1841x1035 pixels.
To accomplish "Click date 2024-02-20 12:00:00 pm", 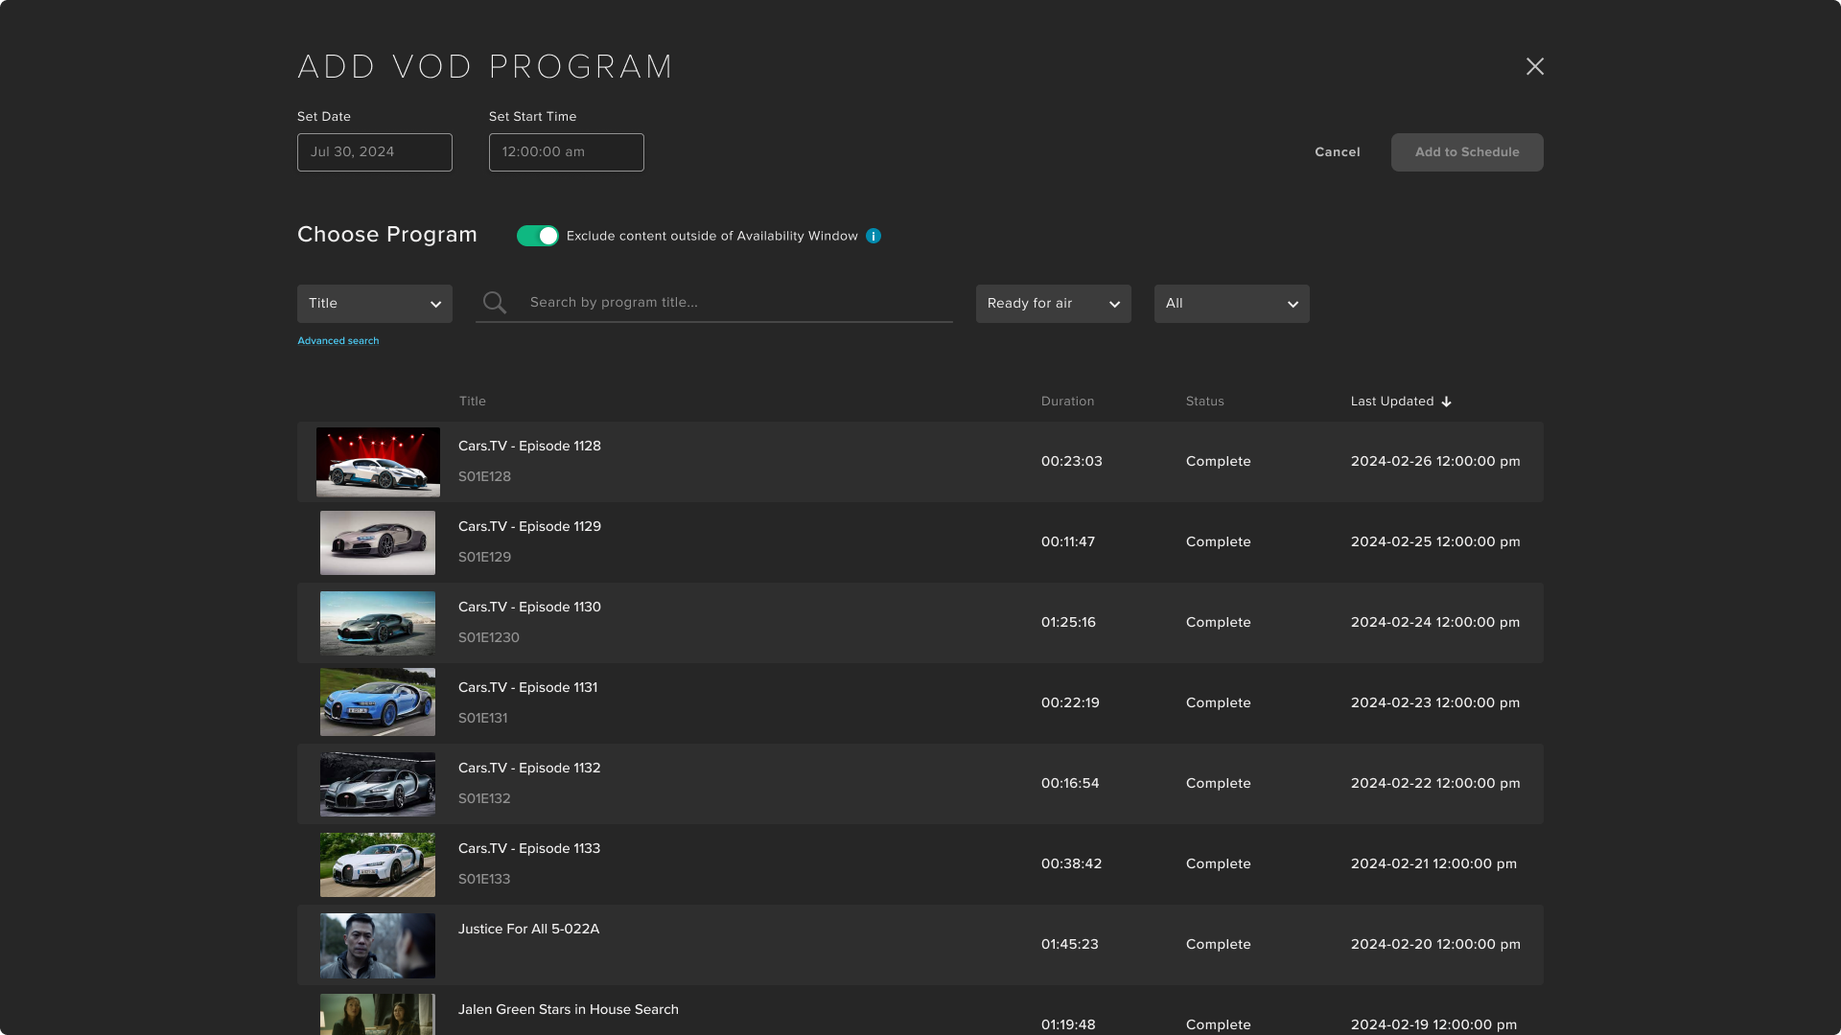I will (x=1435, y=945).
